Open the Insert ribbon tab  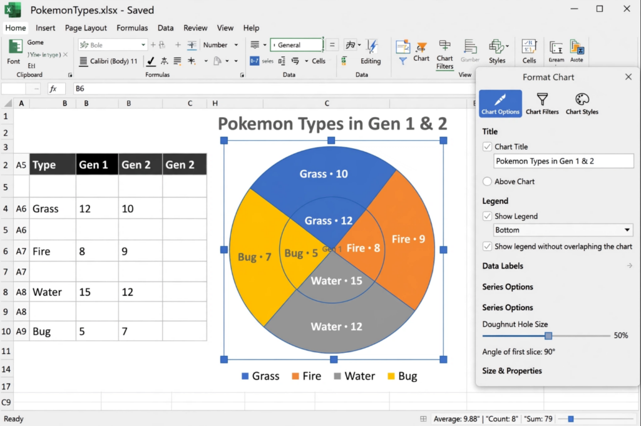click(45, 28)
